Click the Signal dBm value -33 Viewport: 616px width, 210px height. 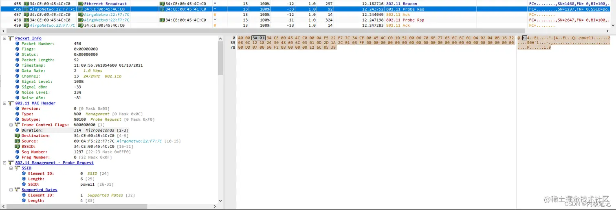(x=77, y=87)
